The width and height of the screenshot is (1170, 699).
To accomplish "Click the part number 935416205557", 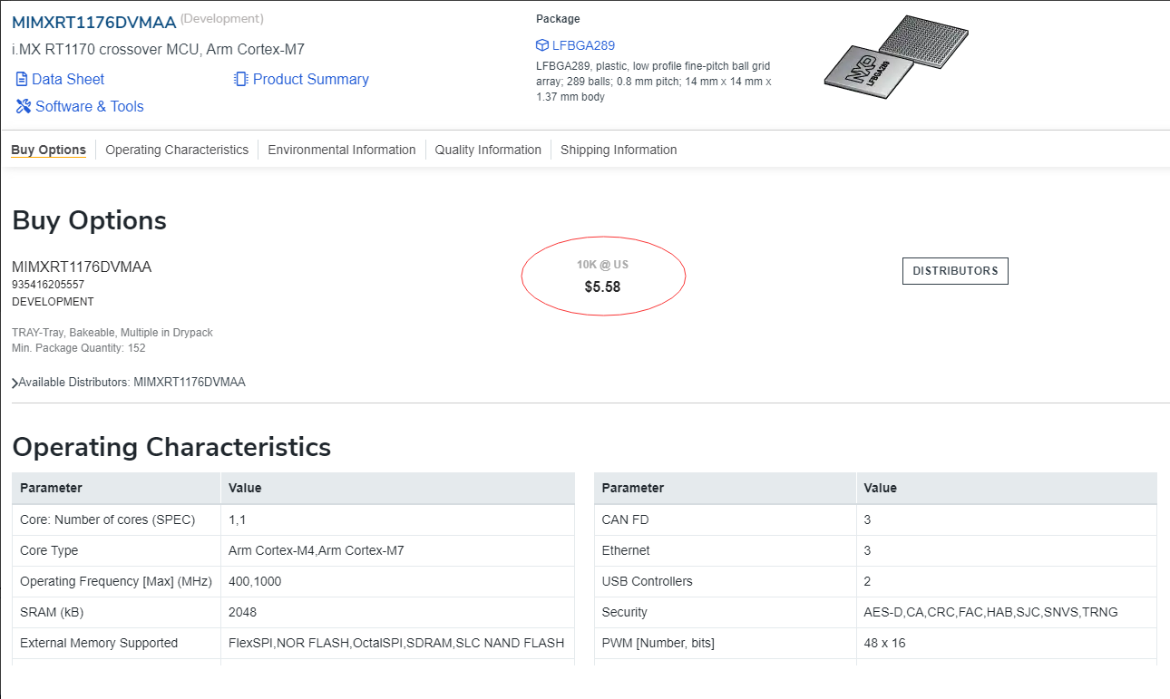I will (x=48, y=285).
